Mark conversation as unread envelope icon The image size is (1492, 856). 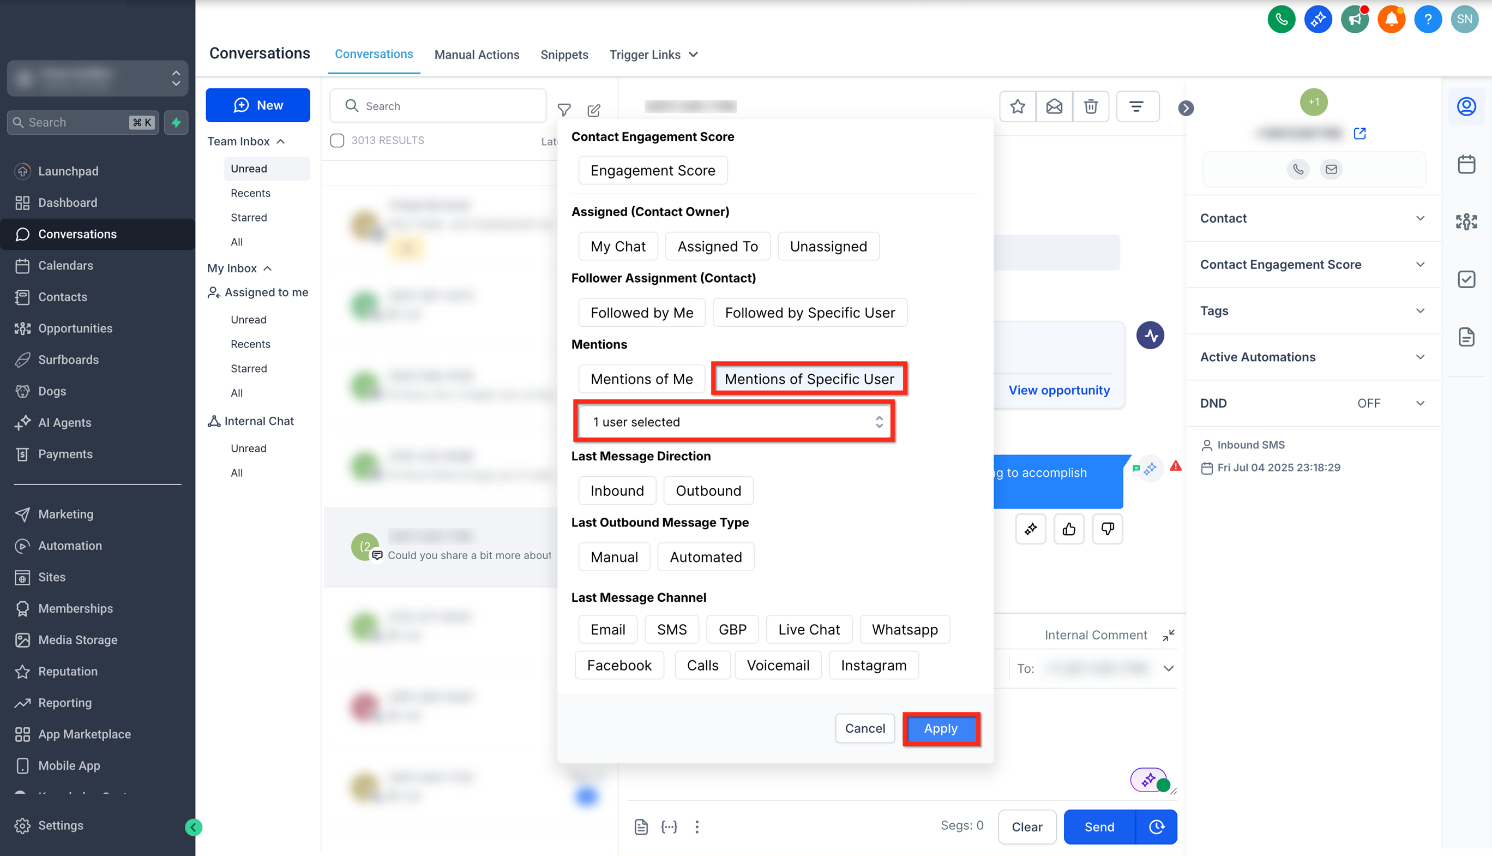pyautogui.click(x=1054, y=106)
